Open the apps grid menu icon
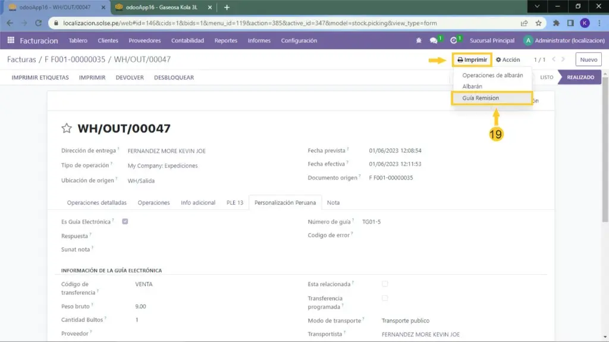This screenshot has width=609, height=342. click(11, 40)
